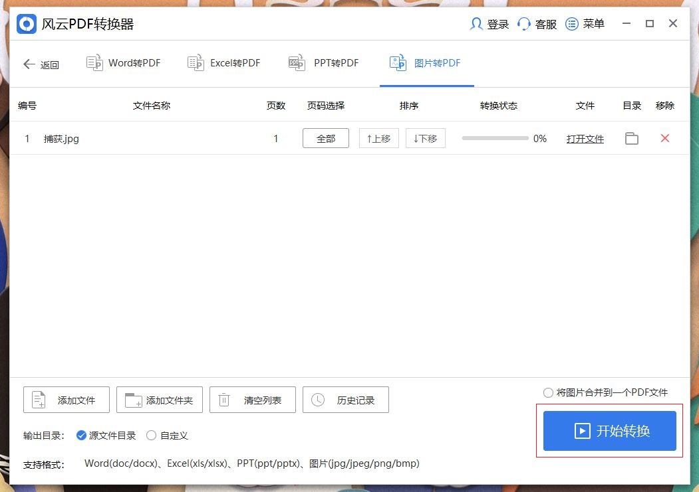The width and height of the screenshot is (699, 492).
Task: Select the 自定义 output directory option
Action: tap(152, 435)
